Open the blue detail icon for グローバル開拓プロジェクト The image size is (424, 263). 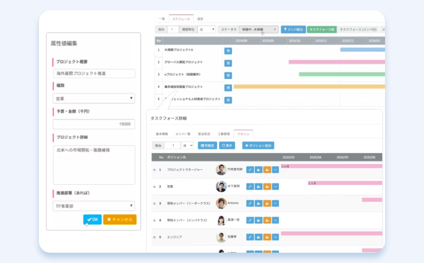click(227, 62)
